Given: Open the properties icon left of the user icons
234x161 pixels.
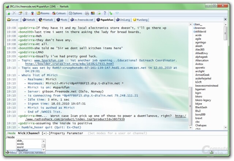Looking at the screenshot, I should 20,13.
